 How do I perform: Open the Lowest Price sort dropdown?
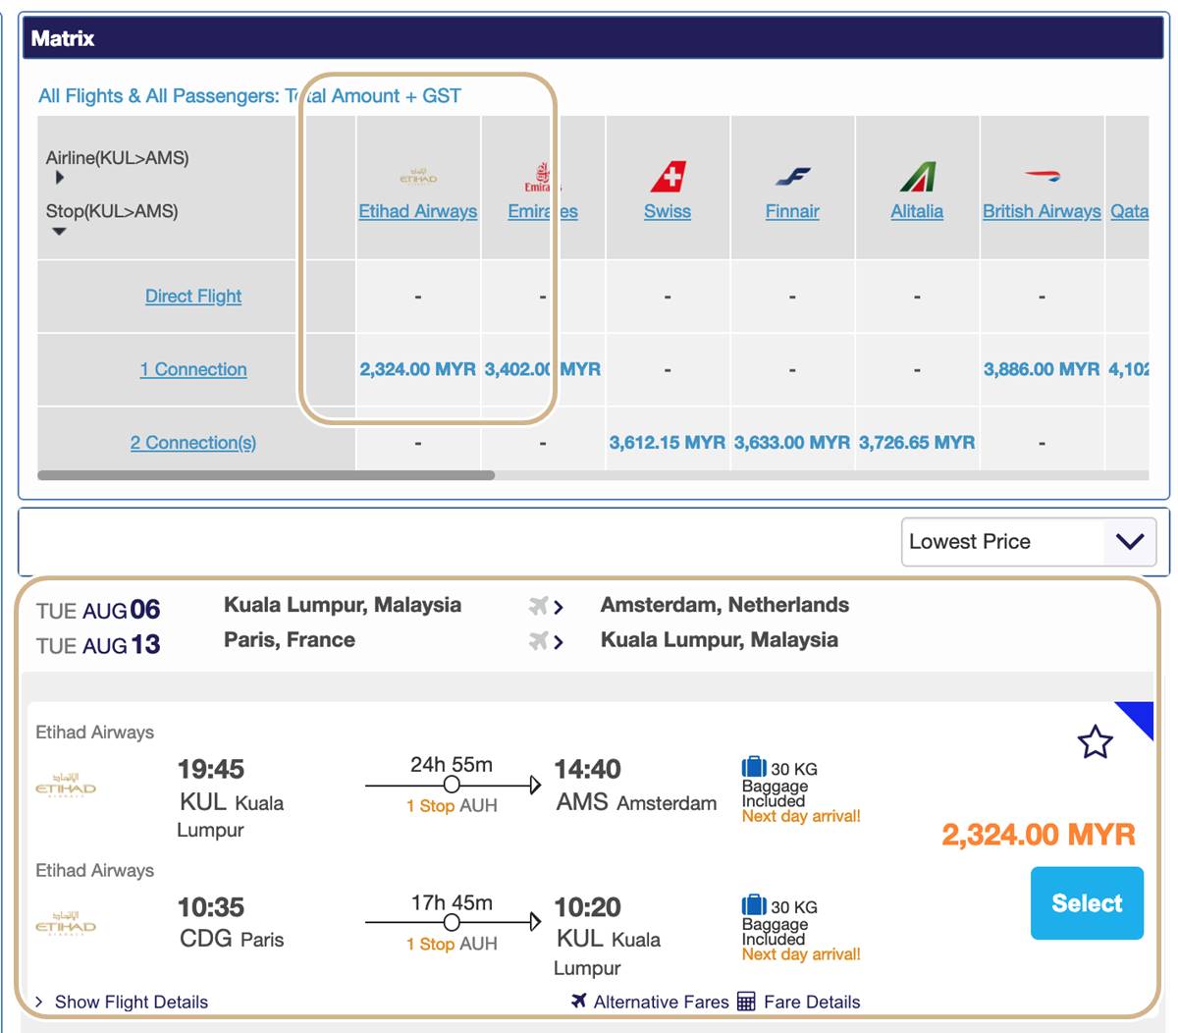click(1028, 542)
